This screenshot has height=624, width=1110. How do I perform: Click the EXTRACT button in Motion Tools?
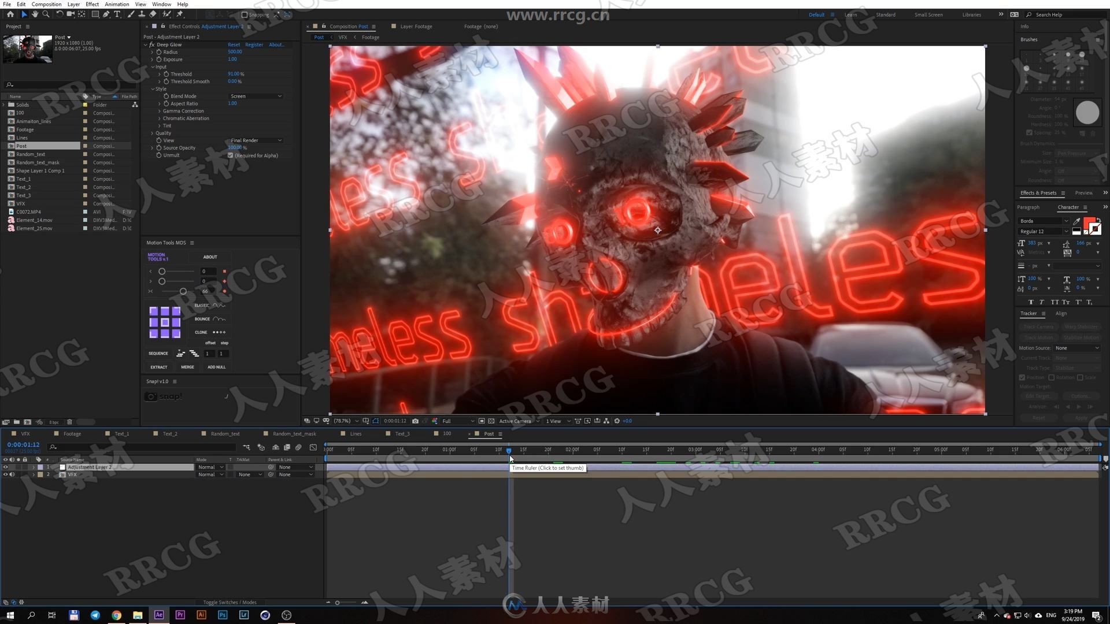click(160, 366)
